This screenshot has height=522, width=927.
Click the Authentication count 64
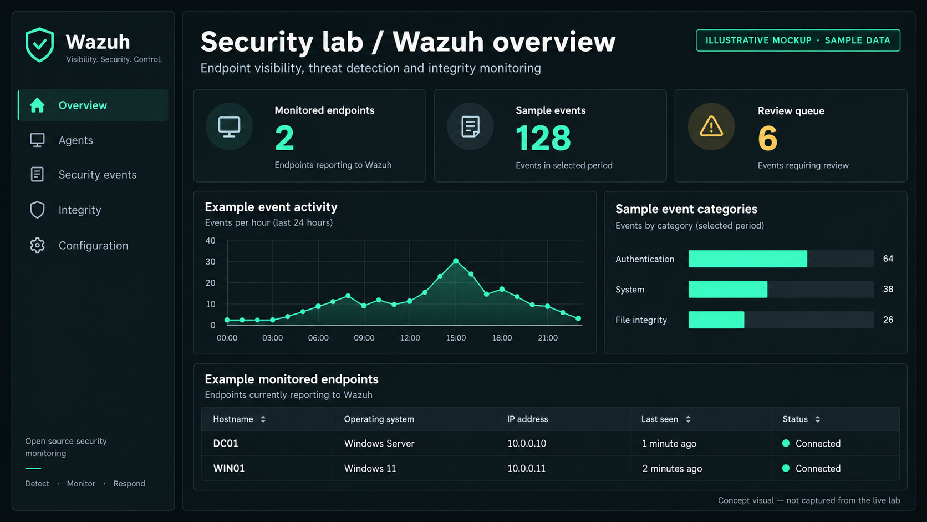888,259
